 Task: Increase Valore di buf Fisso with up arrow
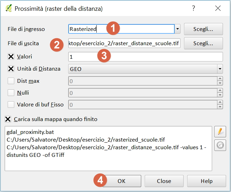[x=220, y=102]
